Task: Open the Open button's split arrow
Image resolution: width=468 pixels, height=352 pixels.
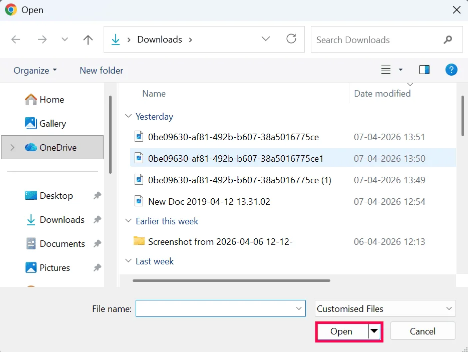Action: point(374,331)
